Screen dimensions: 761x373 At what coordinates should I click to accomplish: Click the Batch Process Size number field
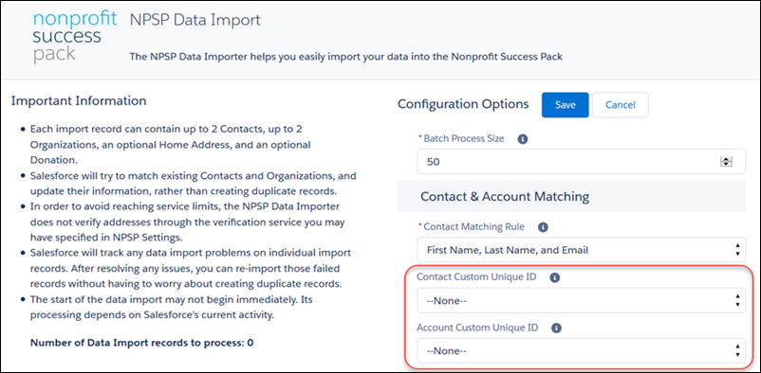coord(581,162)
